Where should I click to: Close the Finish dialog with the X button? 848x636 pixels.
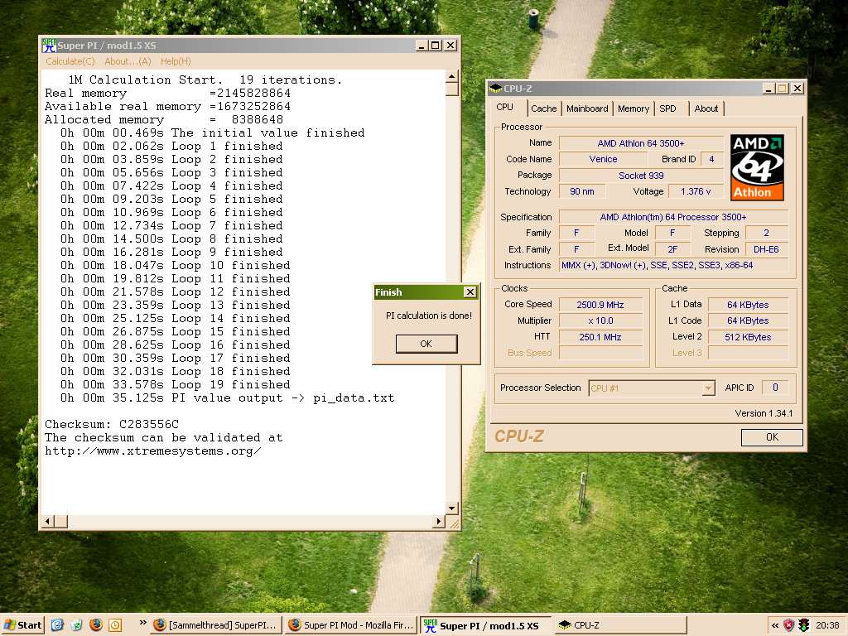point(470,292)
